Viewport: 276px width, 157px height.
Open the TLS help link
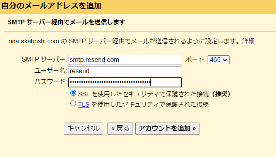coord(84,104)
